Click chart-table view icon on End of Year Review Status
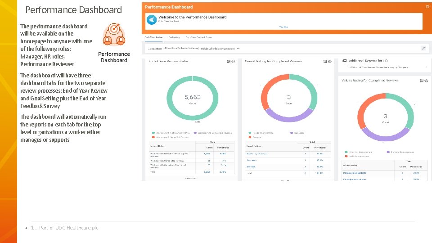The height and width of the screenshot is (243, 432). tap(229, 62)
